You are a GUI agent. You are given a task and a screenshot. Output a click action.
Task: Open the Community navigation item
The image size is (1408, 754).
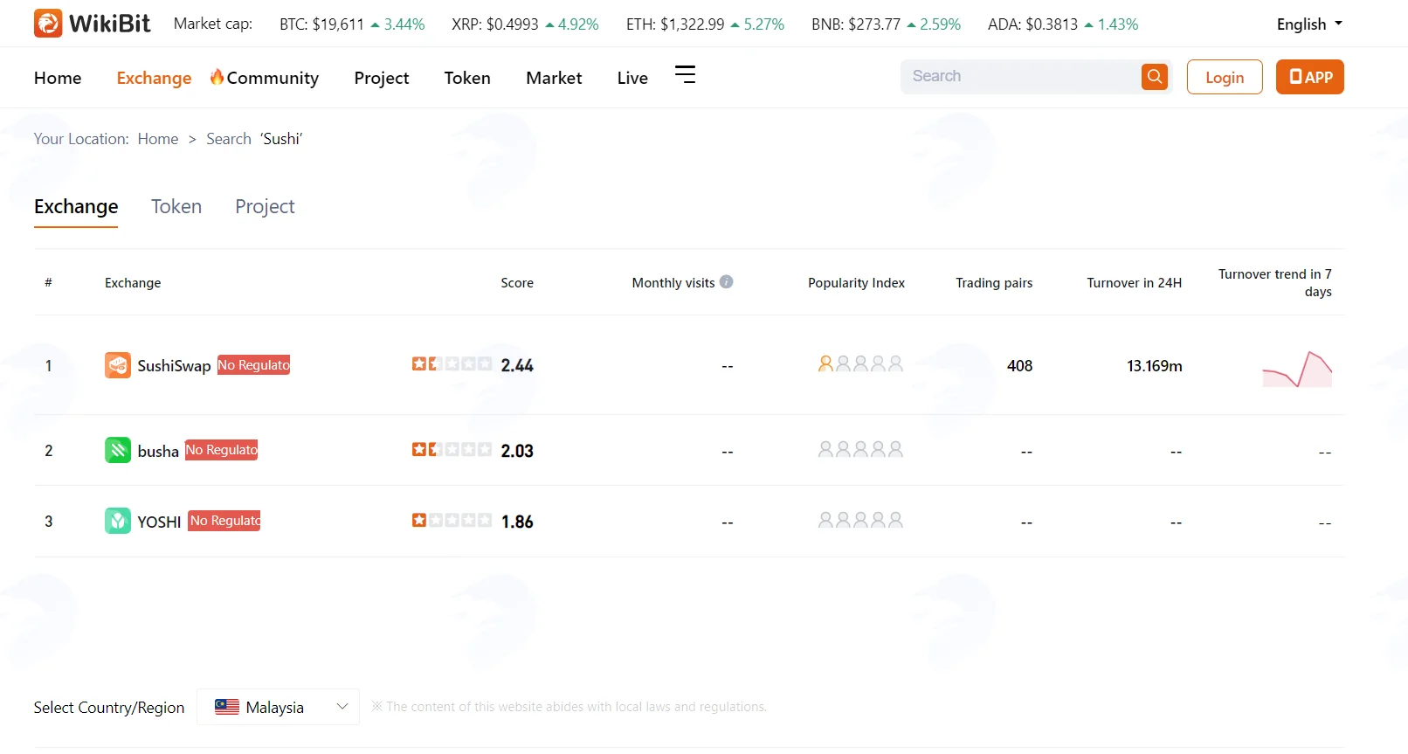(x=265, y=78)
